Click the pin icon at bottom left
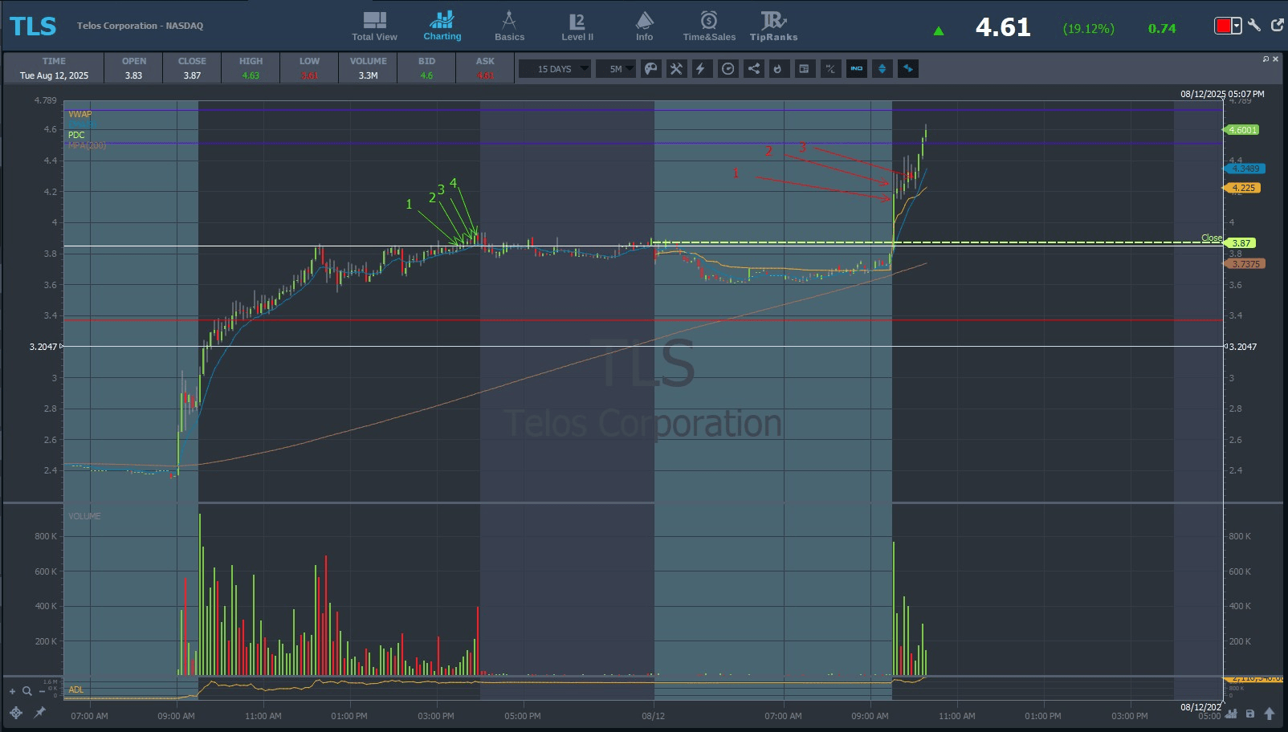 (39, 712)
